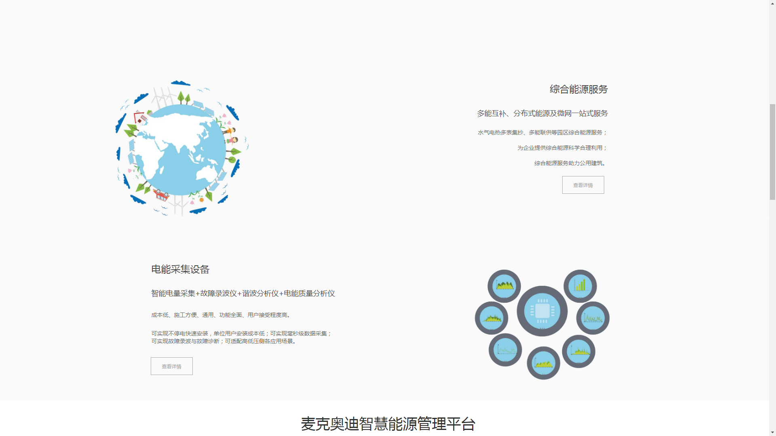Click 智能电量采集+故障录波仪 subtitle line
The height and width of the screenshot is (436, 776).
click(243, 293)
